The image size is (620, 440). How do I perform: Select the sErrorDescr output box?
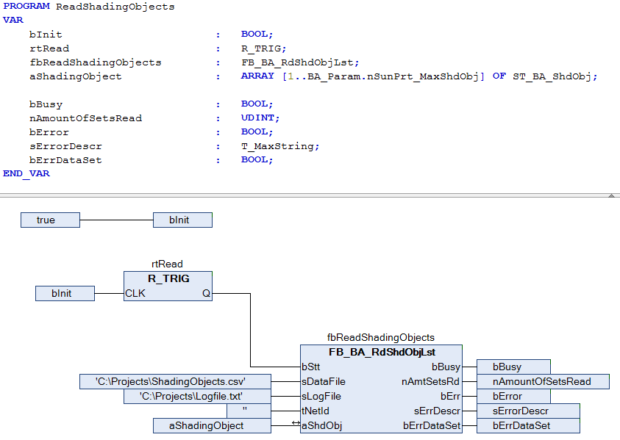tap(528, 411)
